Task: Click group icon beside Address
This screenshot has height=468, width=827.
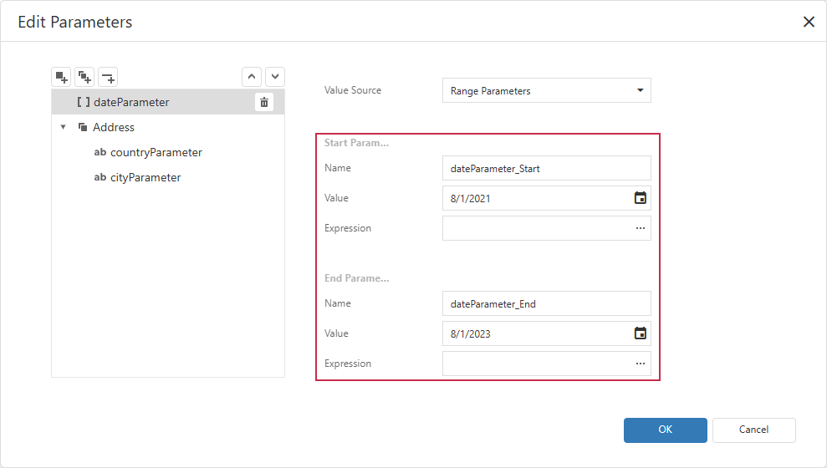Action: (83, 127)
